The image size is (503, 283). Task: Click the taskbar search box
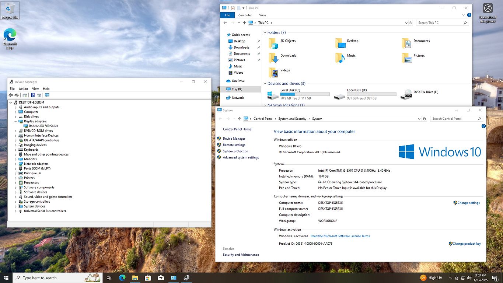[57, 278]
